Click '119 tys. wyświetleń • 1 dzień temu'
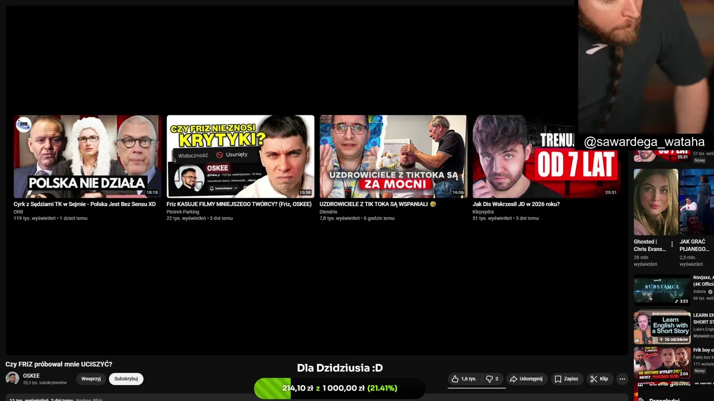This screenshot has width=714, height=401. (50, 218)
